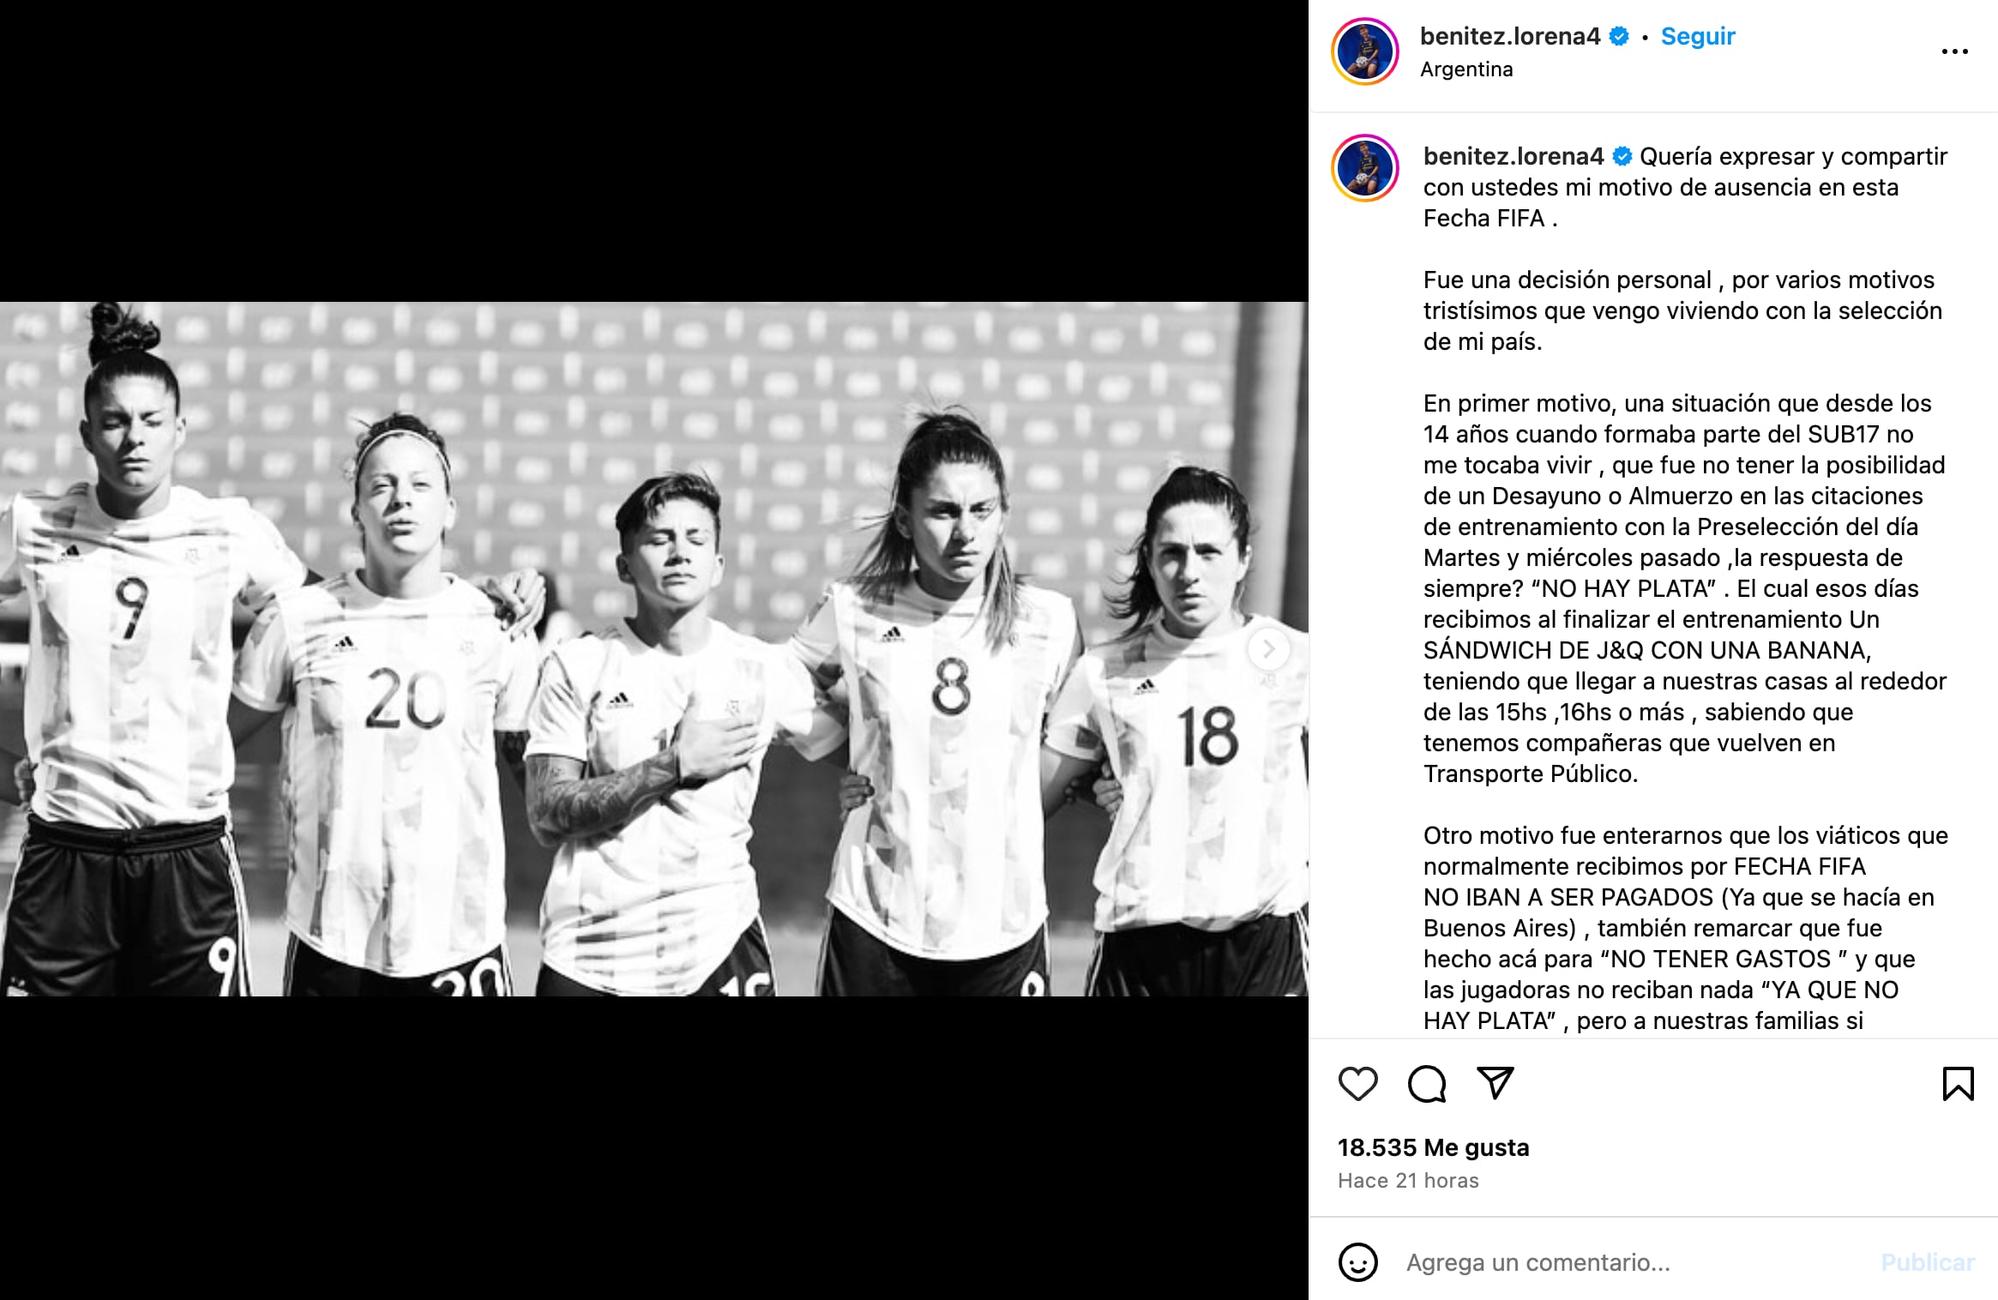Click the black and white team photo
The height and width of the screenshot is (1300, 1998).
point(653,649)
